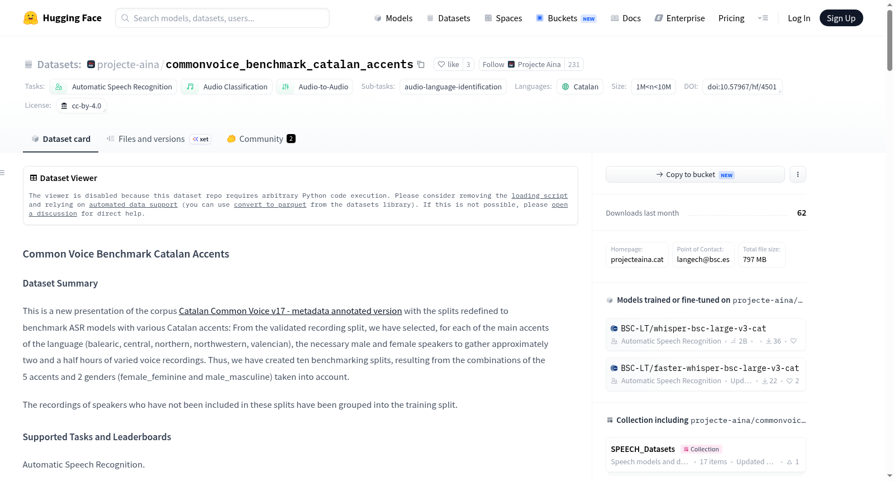Click the DOI 10.57967/hf/4501 tag
The image size is (894, 481).
point(742,87)
